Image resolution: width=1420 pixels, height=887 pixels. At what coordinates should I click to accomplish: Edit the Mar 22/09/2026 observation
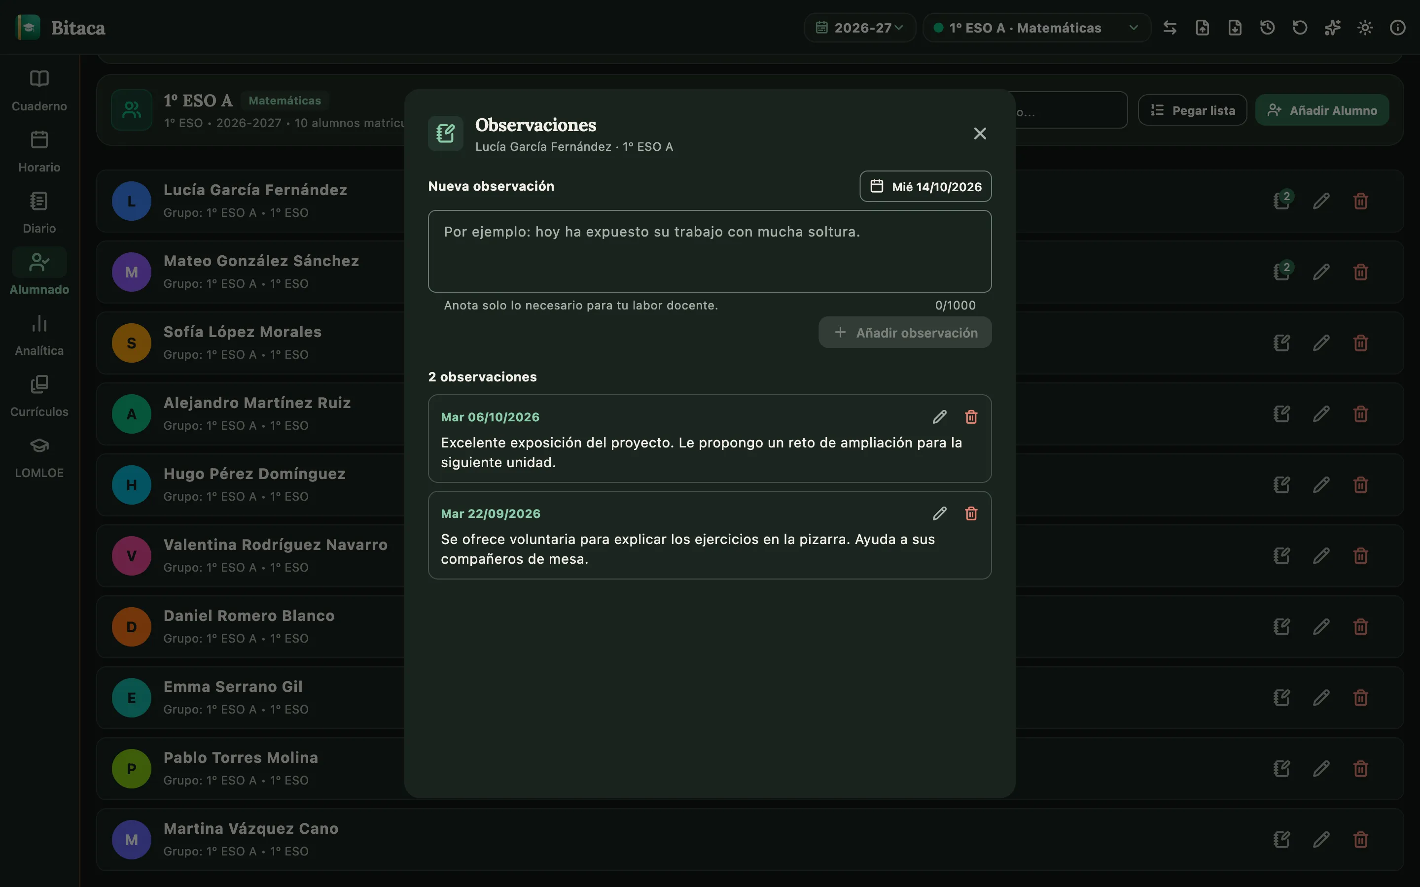click(939, 514)
